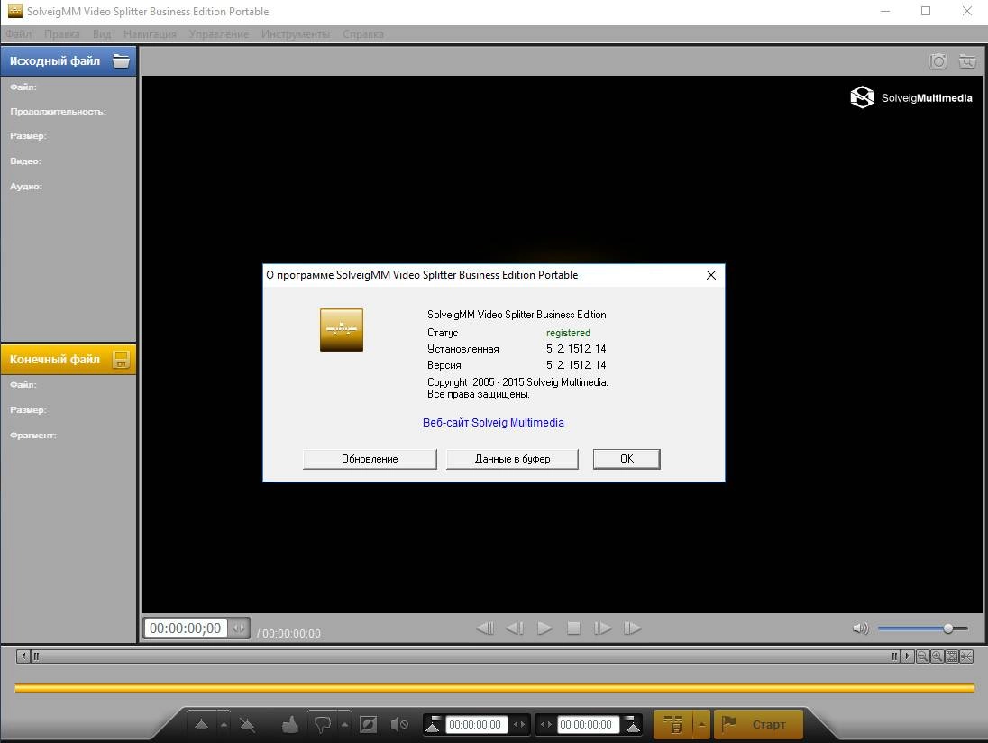Jump to previous keyframe button

(x=485, y=628)
